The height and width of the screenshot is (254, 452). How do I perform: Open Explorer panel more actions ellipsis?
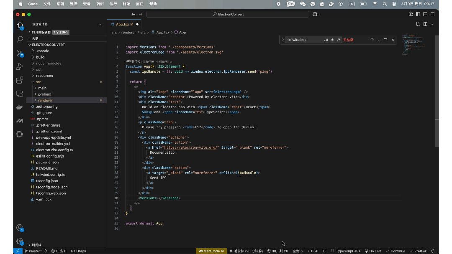pos(100,24)
